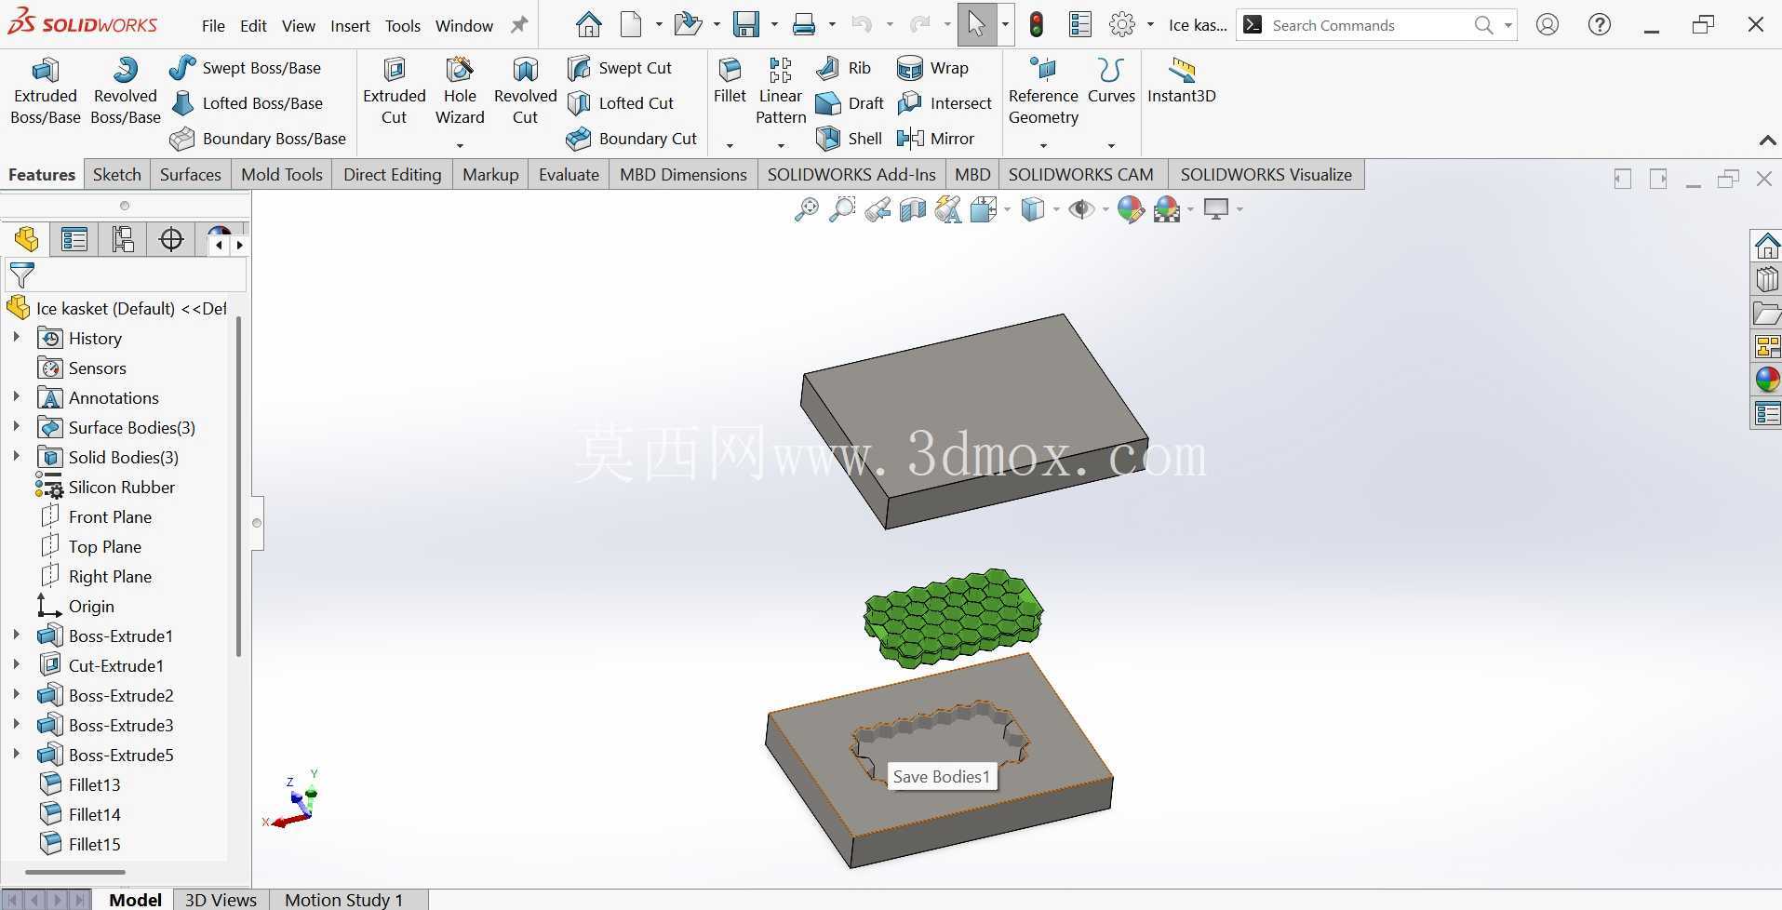Open the Print icon
This screenshot has width=1782, height=910.
point(804,25)
